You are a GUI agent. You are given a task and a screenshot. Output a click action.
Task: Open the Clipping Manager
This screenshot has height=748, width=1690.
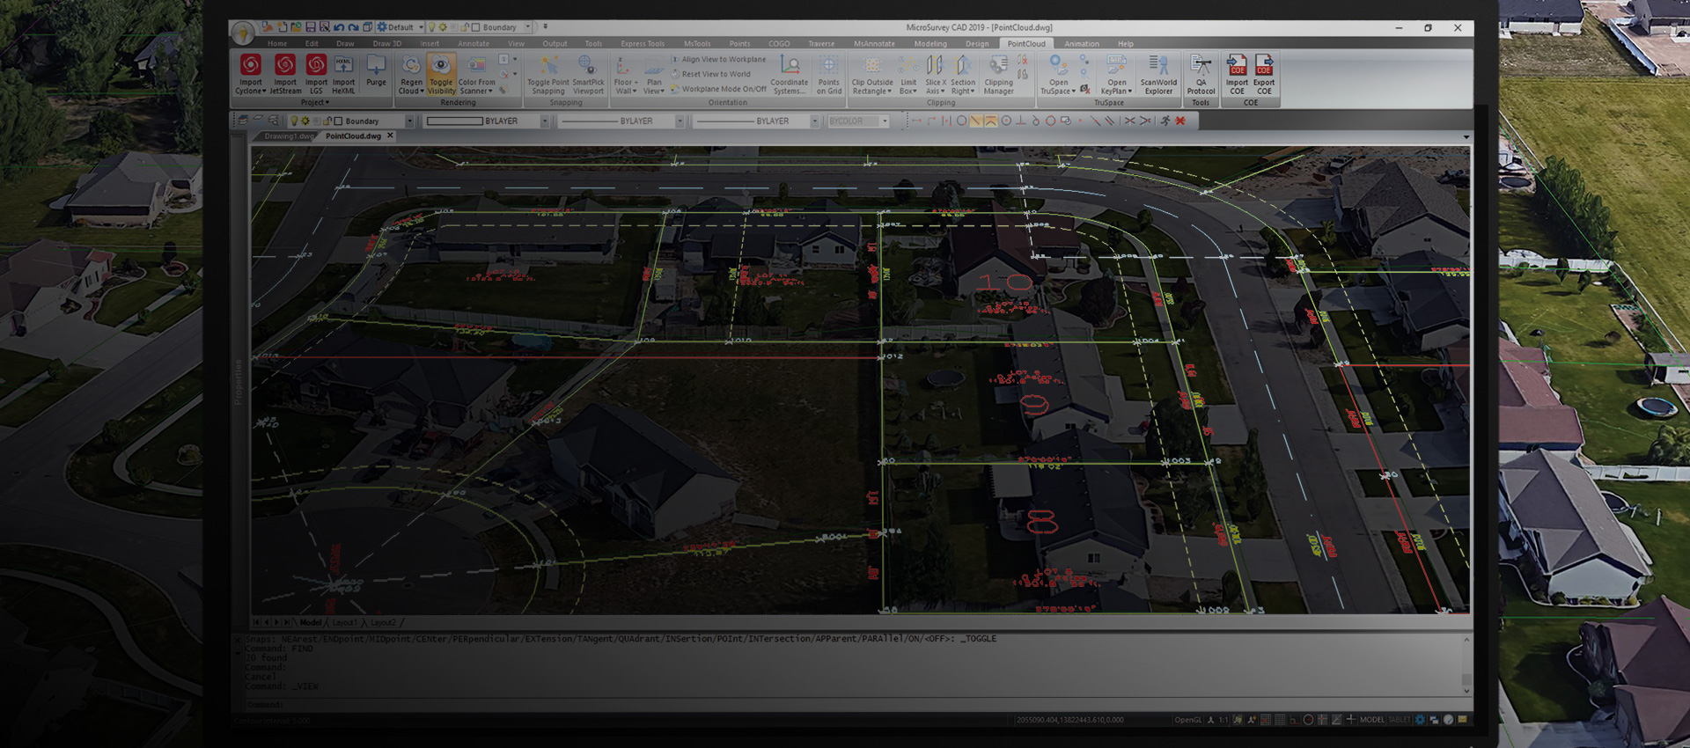[998, 69]
